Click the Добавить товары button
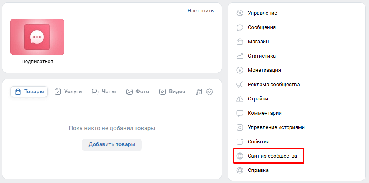 [112, 144]
